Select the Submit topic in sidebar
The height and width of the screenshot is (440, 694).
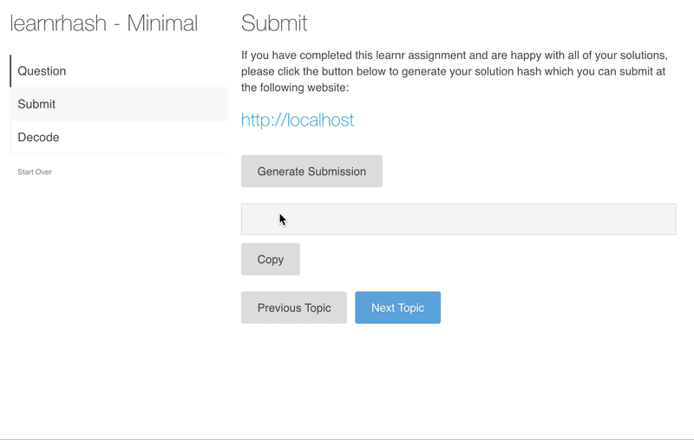point(119,104)
